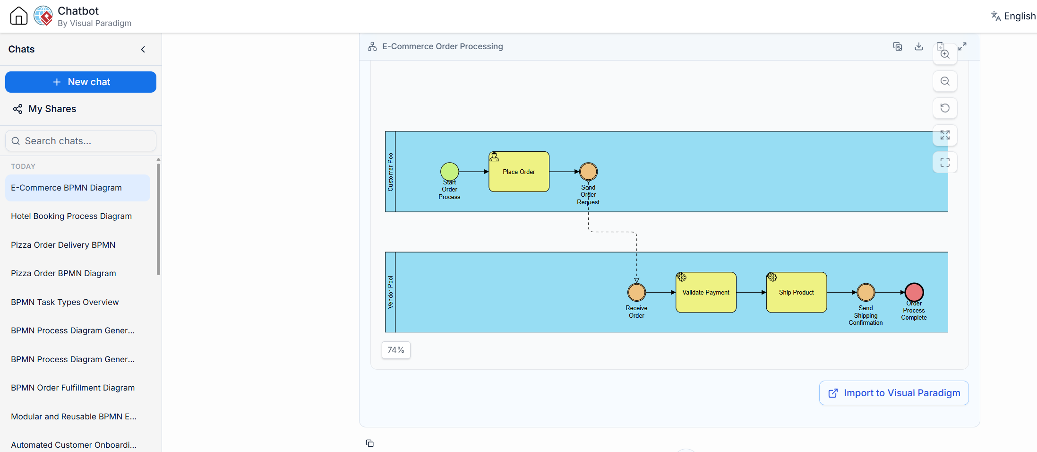Open the English language selector

1013,16
